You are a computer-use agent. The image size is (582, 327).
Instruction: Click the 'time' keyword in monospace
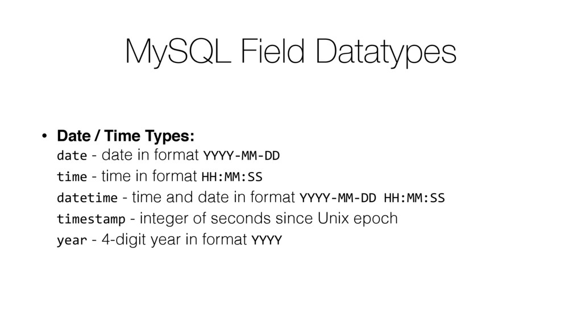click(72, 177)
